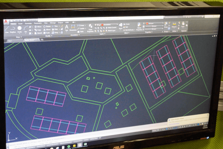This screenshot has height=149, width=223.
Task: Click the Copy command button
Action: pos(38,30)
